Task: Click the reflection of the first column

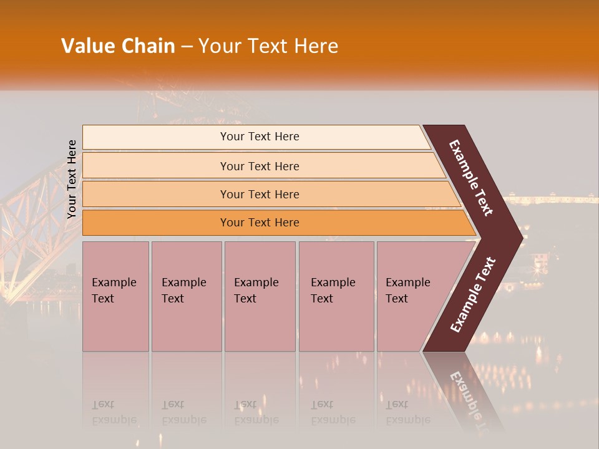Action: tap(116, 393)
